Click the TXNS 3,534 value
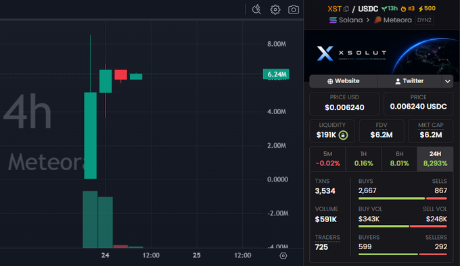 coord(325,191)
